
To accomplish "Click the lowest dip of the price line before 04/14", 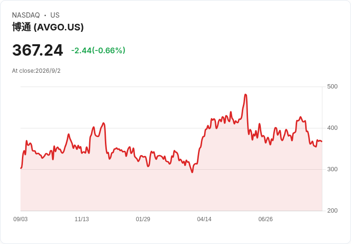I will [x=192, y=172].
